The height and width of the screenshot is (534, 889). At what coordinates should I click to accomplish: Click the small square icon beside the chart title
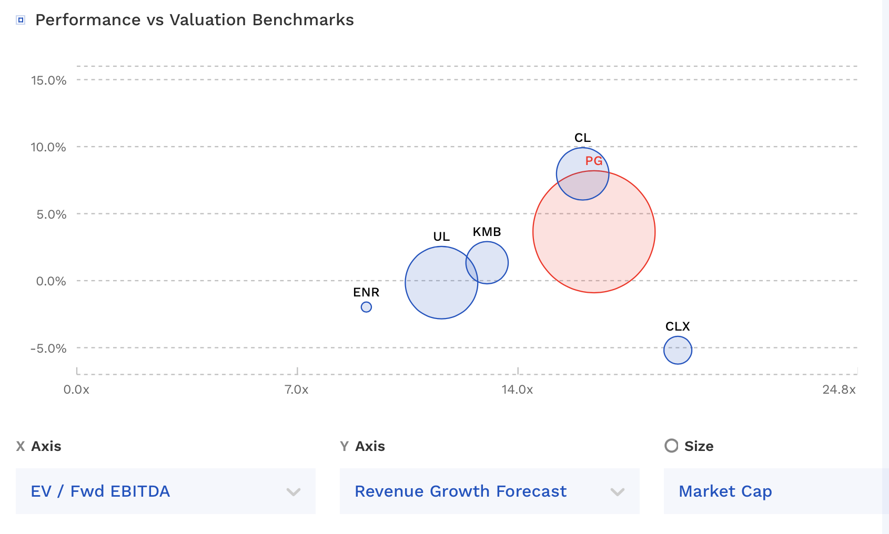coord(20,19)
